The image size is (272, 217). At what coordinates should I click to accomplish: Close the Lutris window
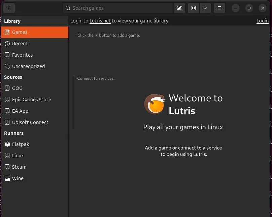pos(263,8)
